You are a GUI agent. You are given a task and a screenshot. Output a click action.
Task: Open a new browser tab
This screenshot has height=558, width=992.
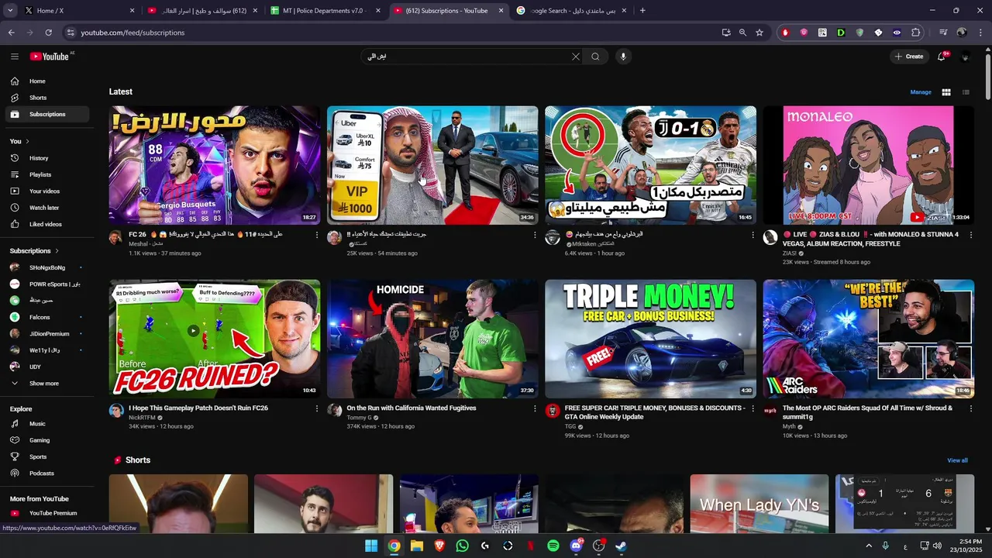pyautogui.click(x=642, y=11)
